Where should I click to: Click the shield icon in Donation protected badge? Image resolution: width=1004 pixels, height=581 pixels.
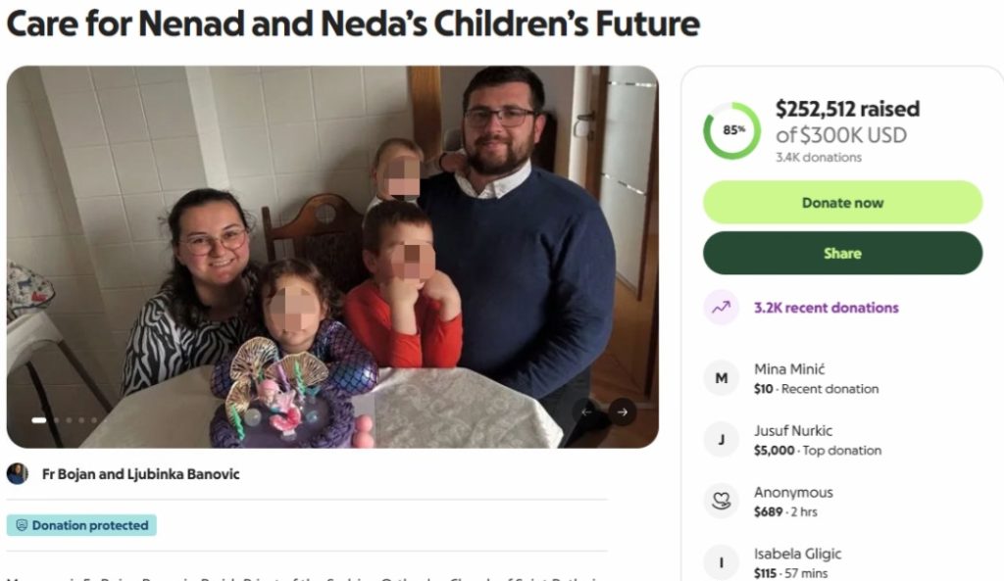(x=22, y=526)
